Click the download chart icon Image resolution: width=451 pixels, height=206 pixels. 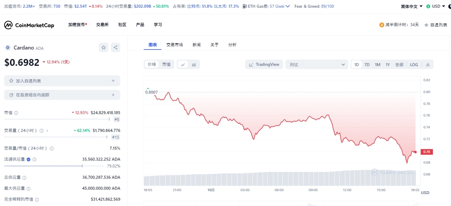point(428,65)
